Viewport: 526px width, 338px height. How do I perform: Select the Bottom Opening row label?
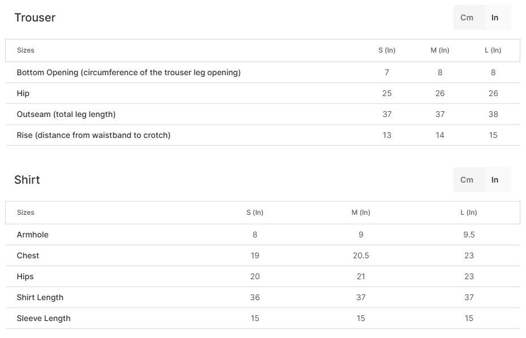(129, 72)
